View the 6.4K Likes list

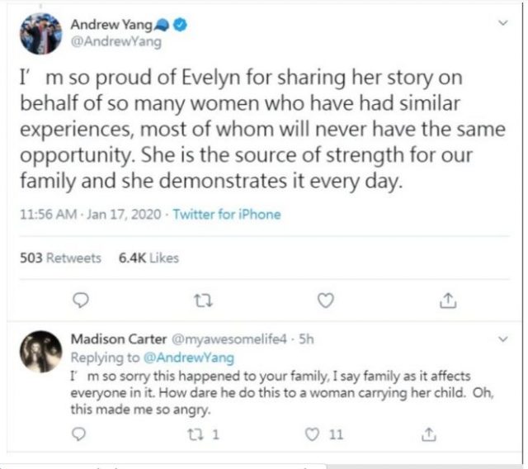(x=148, y=258)
